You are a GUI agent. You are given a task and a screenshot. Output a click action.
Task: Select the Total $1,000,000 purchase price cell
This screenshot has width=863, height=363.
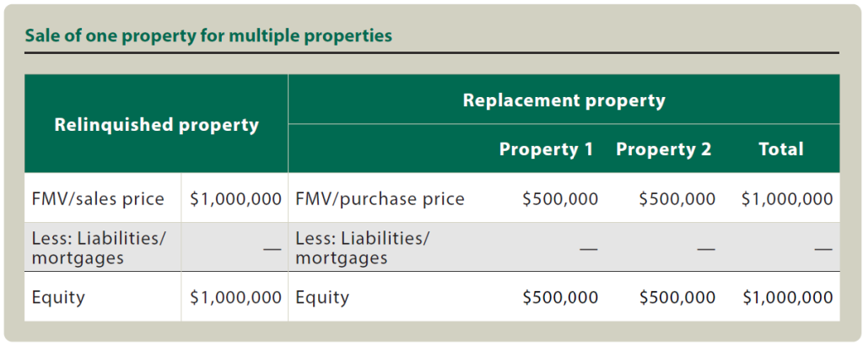click(x=786, y=199)
